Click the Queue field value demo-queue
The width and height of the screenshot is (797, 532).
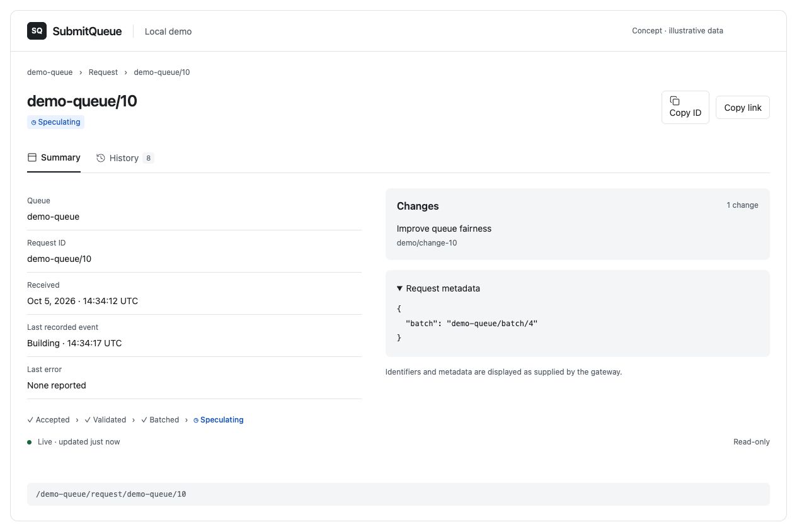tap(54, 217)
